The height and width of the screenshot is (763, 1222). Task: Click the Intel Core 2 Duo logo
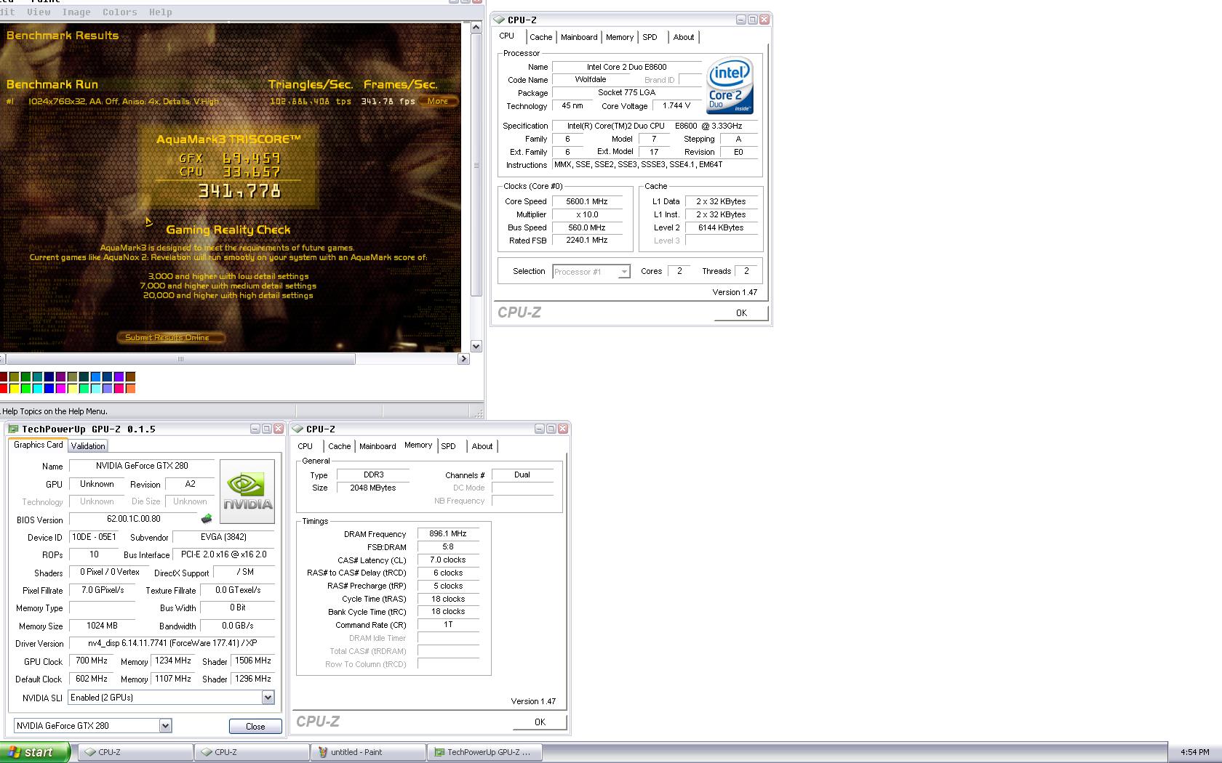[x=730, y=87]
